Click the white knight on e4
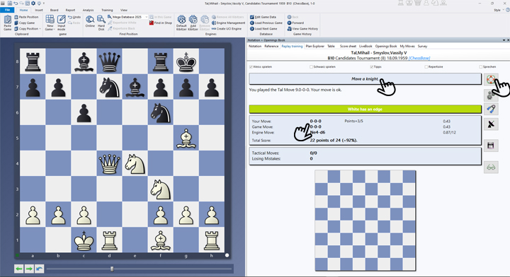 click(135, 163)
